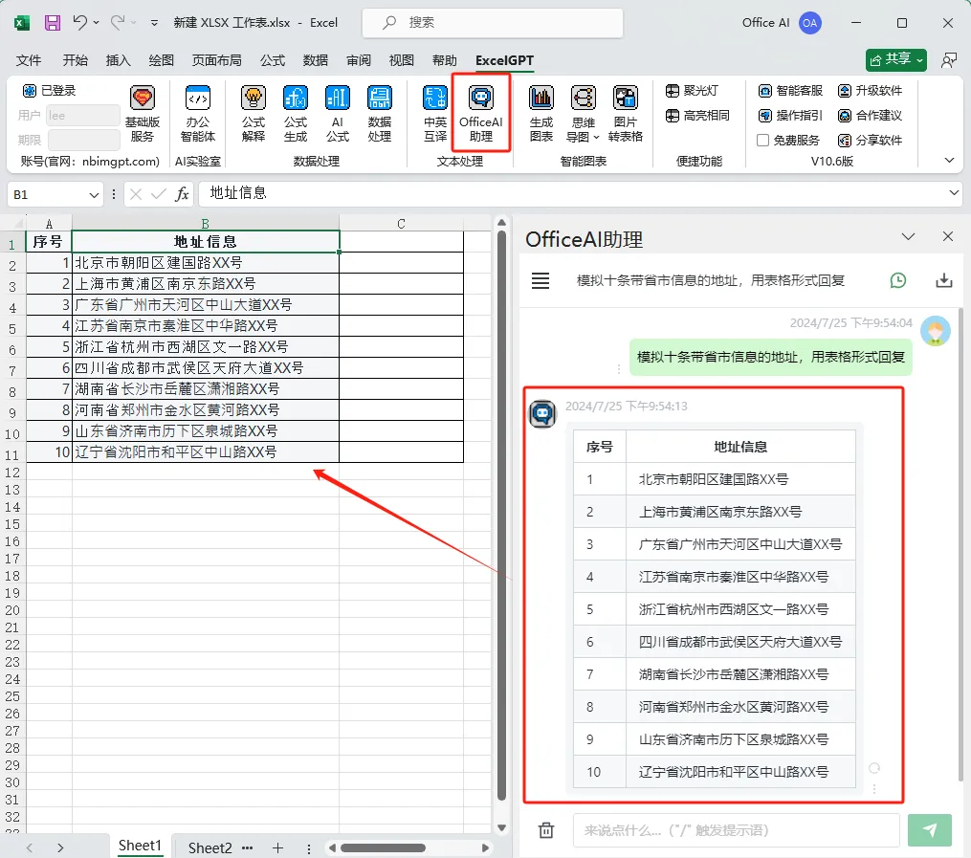This screenshot has height=858, width=971.
Task: Open the hamburger menu in OfficeAI panel
Action: (x=541, y=280)
